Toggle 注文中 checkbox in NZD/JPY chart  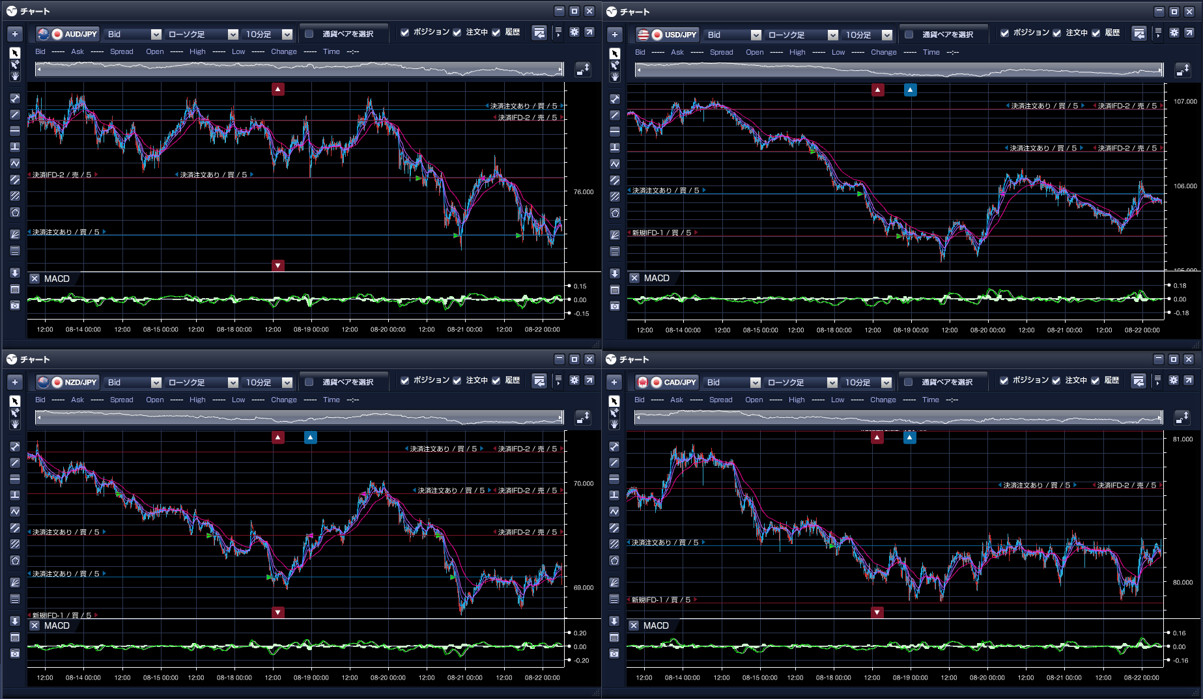point(457,381)
